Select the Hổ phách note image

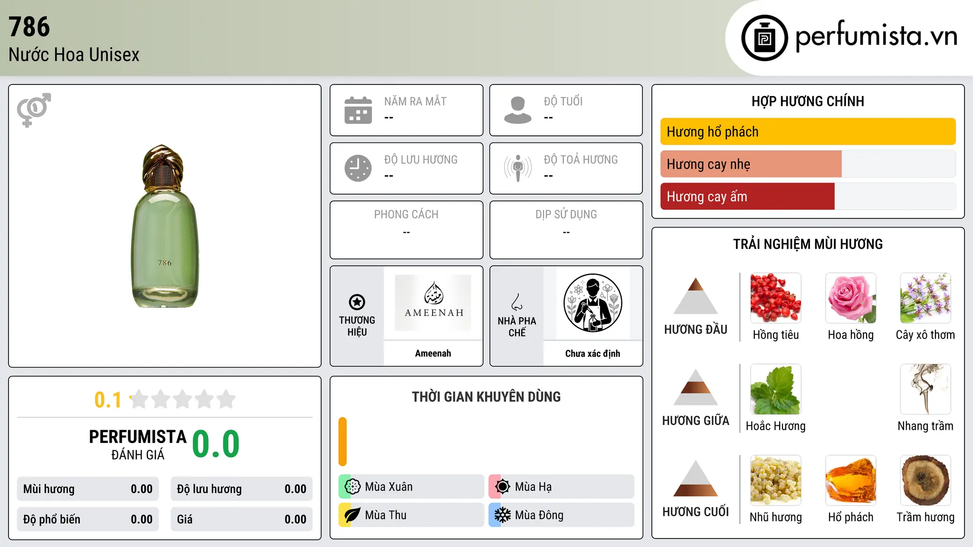coord(851,481)
